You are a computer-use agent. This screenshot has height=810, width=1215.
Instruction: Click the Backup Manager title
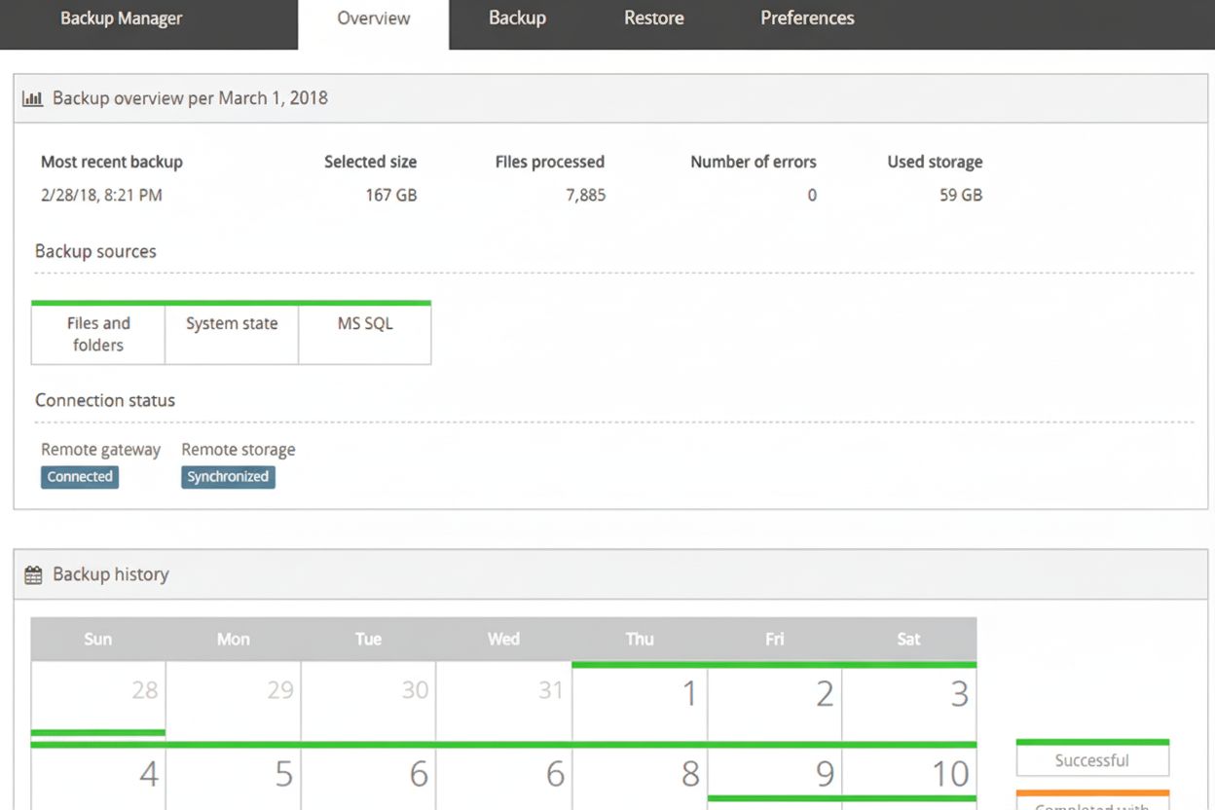point(121,18)
